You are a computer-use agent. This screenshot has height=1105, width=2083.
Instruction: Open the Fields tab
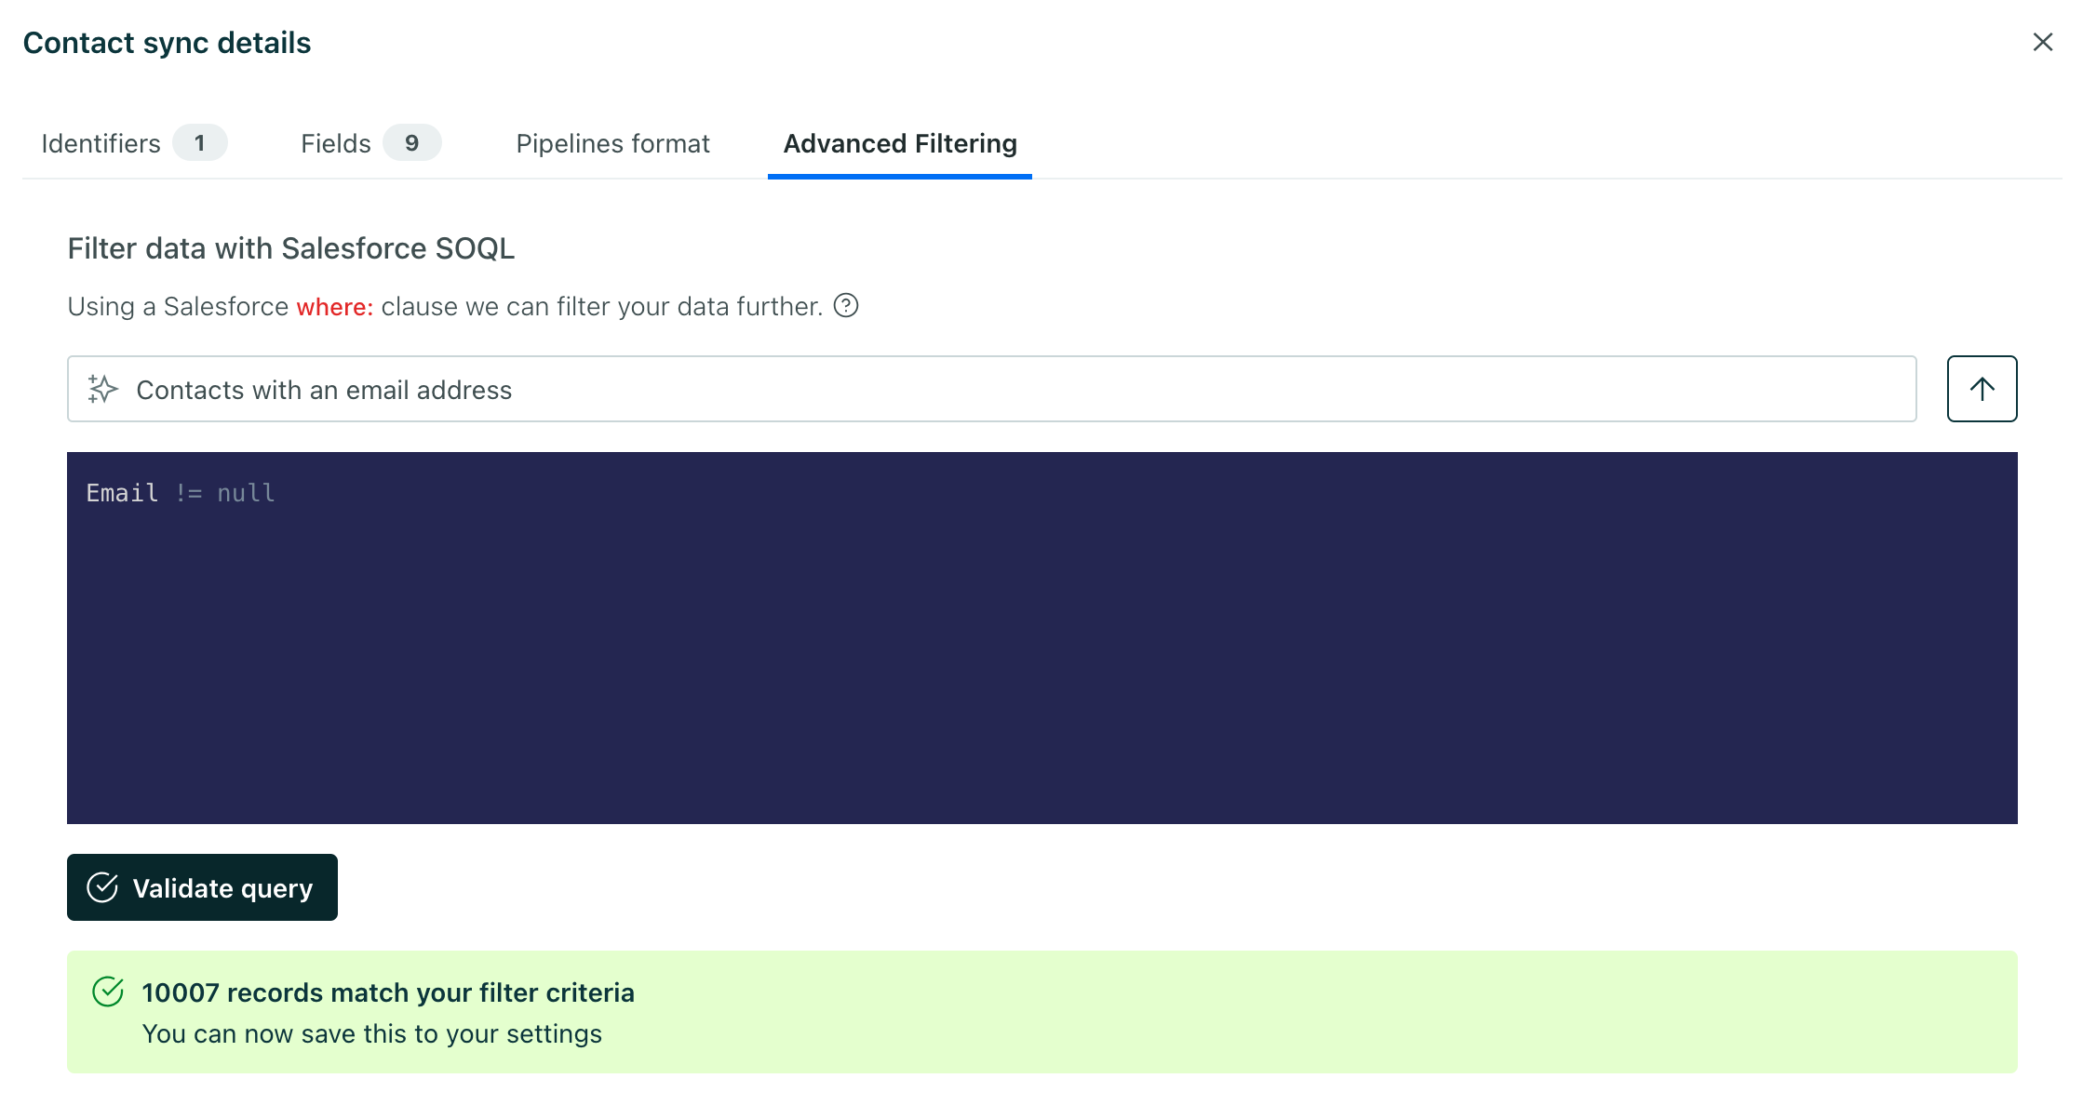click(335, 143)
